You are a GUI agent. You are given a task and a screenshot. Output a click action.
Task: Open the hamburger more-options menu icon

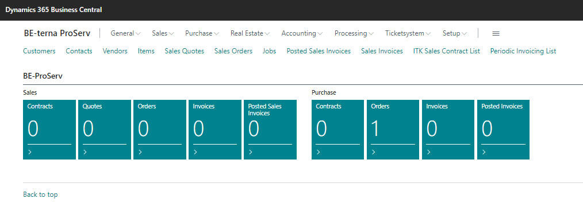point(496,33)
